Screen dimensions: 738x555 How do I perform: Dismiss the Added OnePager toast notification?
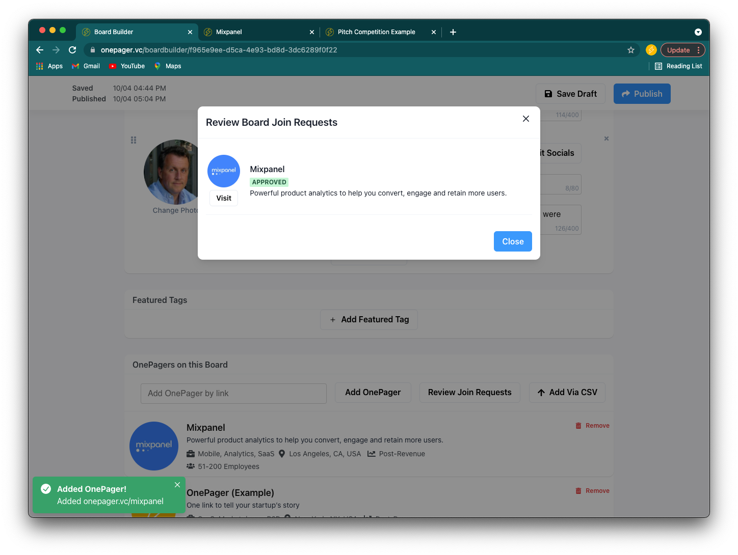tap(177, 485)
